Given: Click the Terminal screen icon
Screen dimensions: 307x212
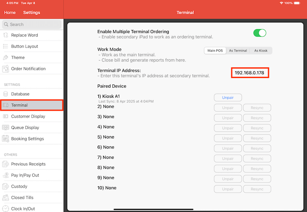Looking at the screenshot, I should point(6,105).
